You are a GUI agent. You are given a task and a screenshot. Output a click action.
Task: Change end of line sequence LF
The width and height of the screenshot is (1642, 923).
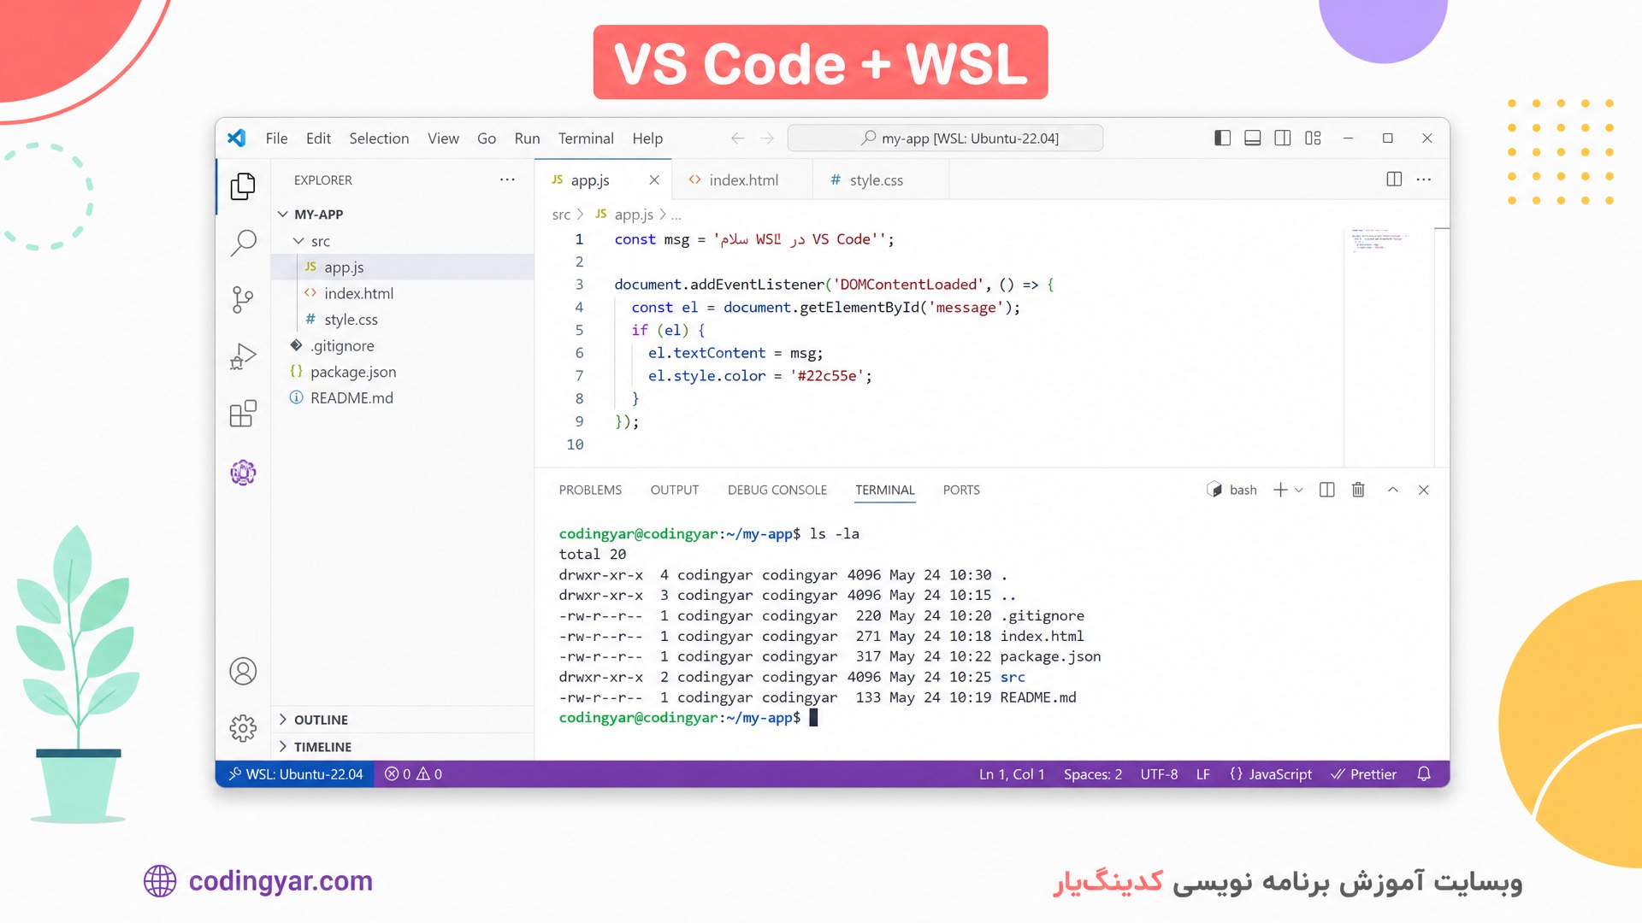click(x=1203, y=774)
